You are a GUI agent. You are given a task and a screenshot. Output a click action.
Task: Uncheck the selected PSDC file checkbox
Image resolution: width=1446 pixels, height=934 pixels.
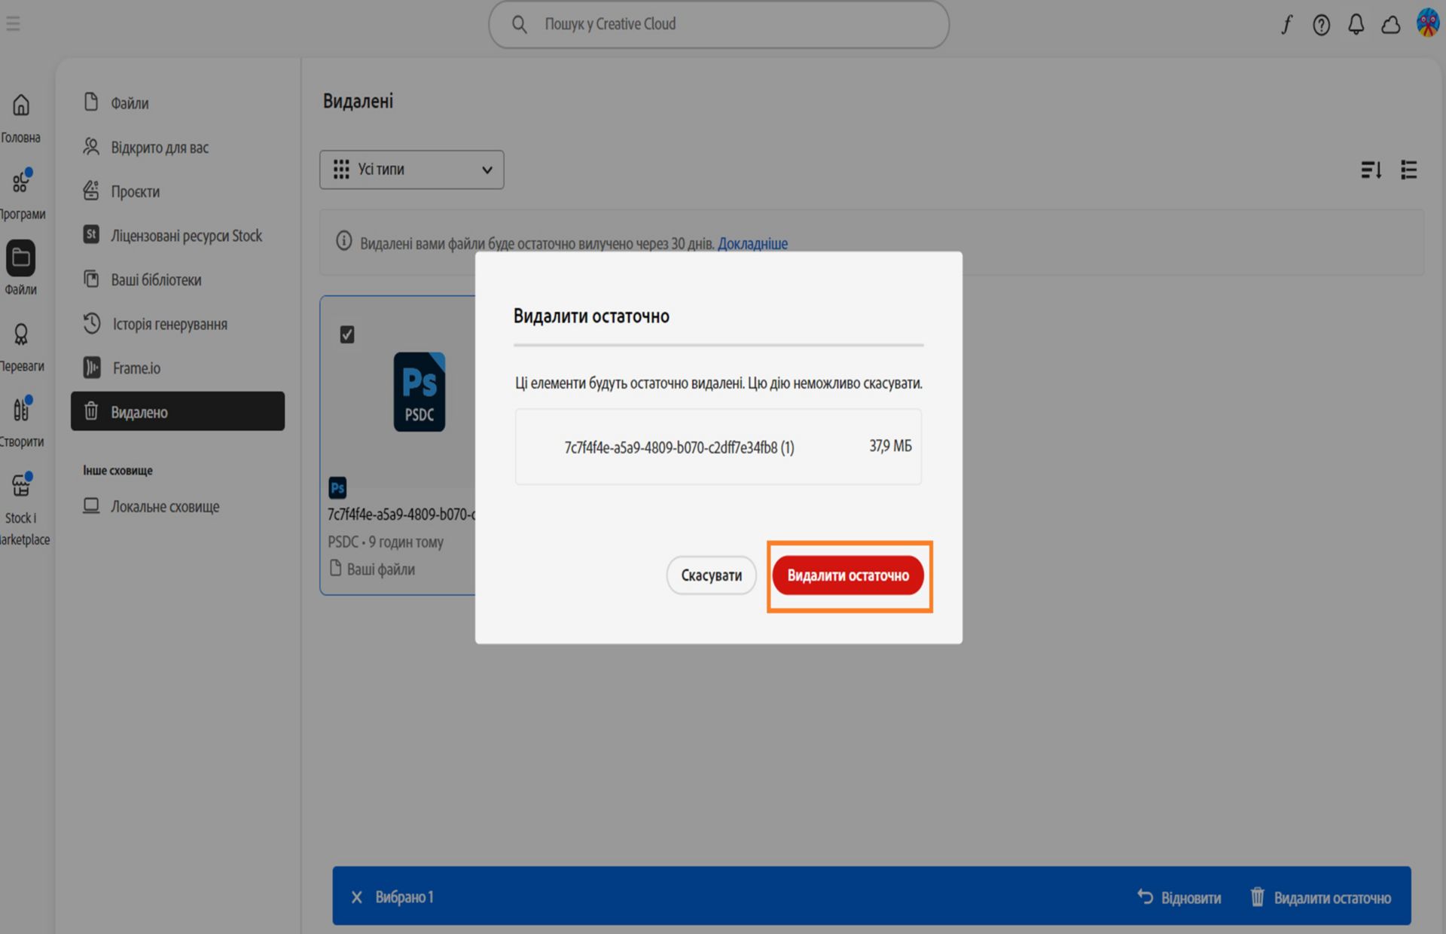(347, 334)
